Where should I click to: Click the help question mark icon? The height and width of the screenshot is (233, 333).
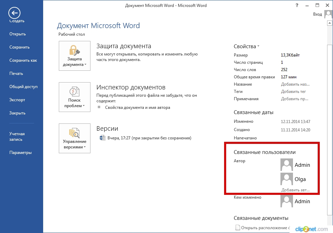click(x=297, y=5)
